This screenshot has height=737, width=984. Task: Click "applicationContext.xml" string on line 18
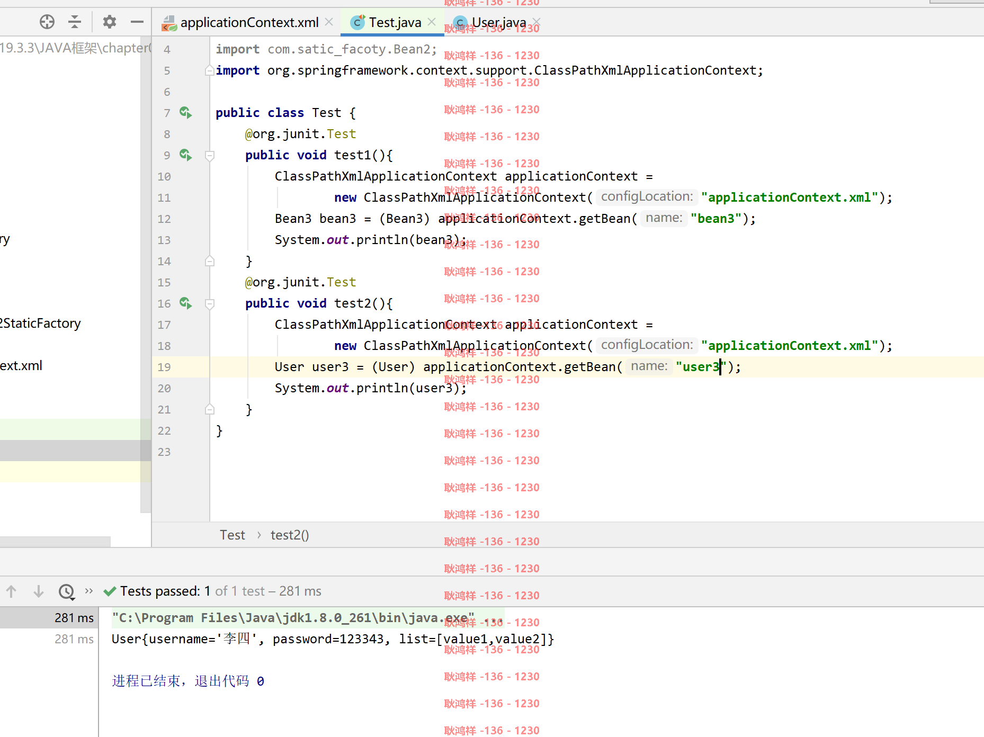point(790,345)
